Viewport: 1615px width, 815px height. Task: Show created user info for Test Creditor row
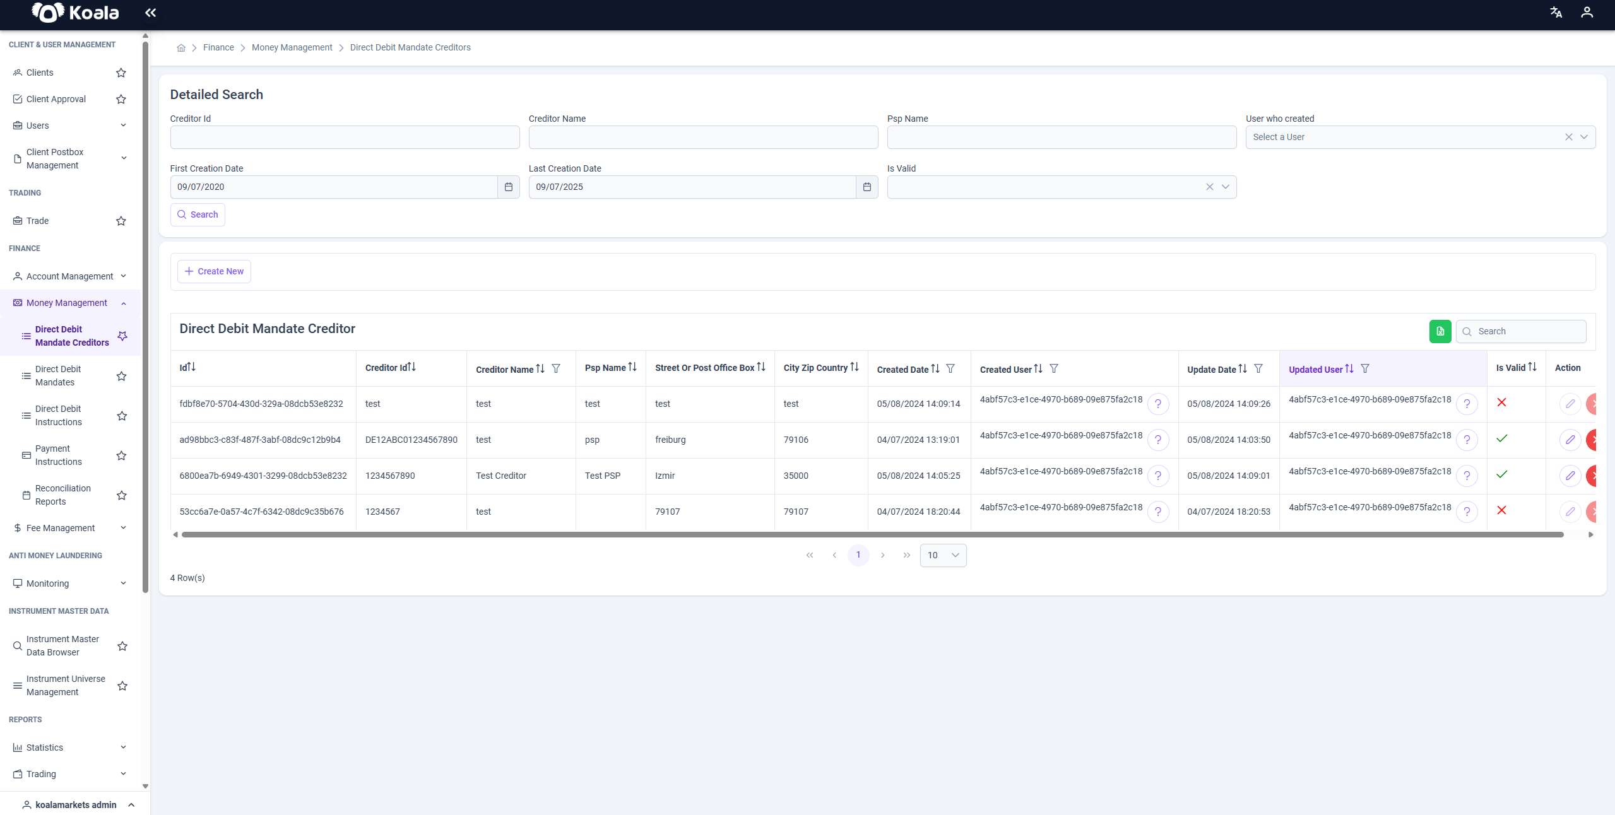[x=1158, y=476]
